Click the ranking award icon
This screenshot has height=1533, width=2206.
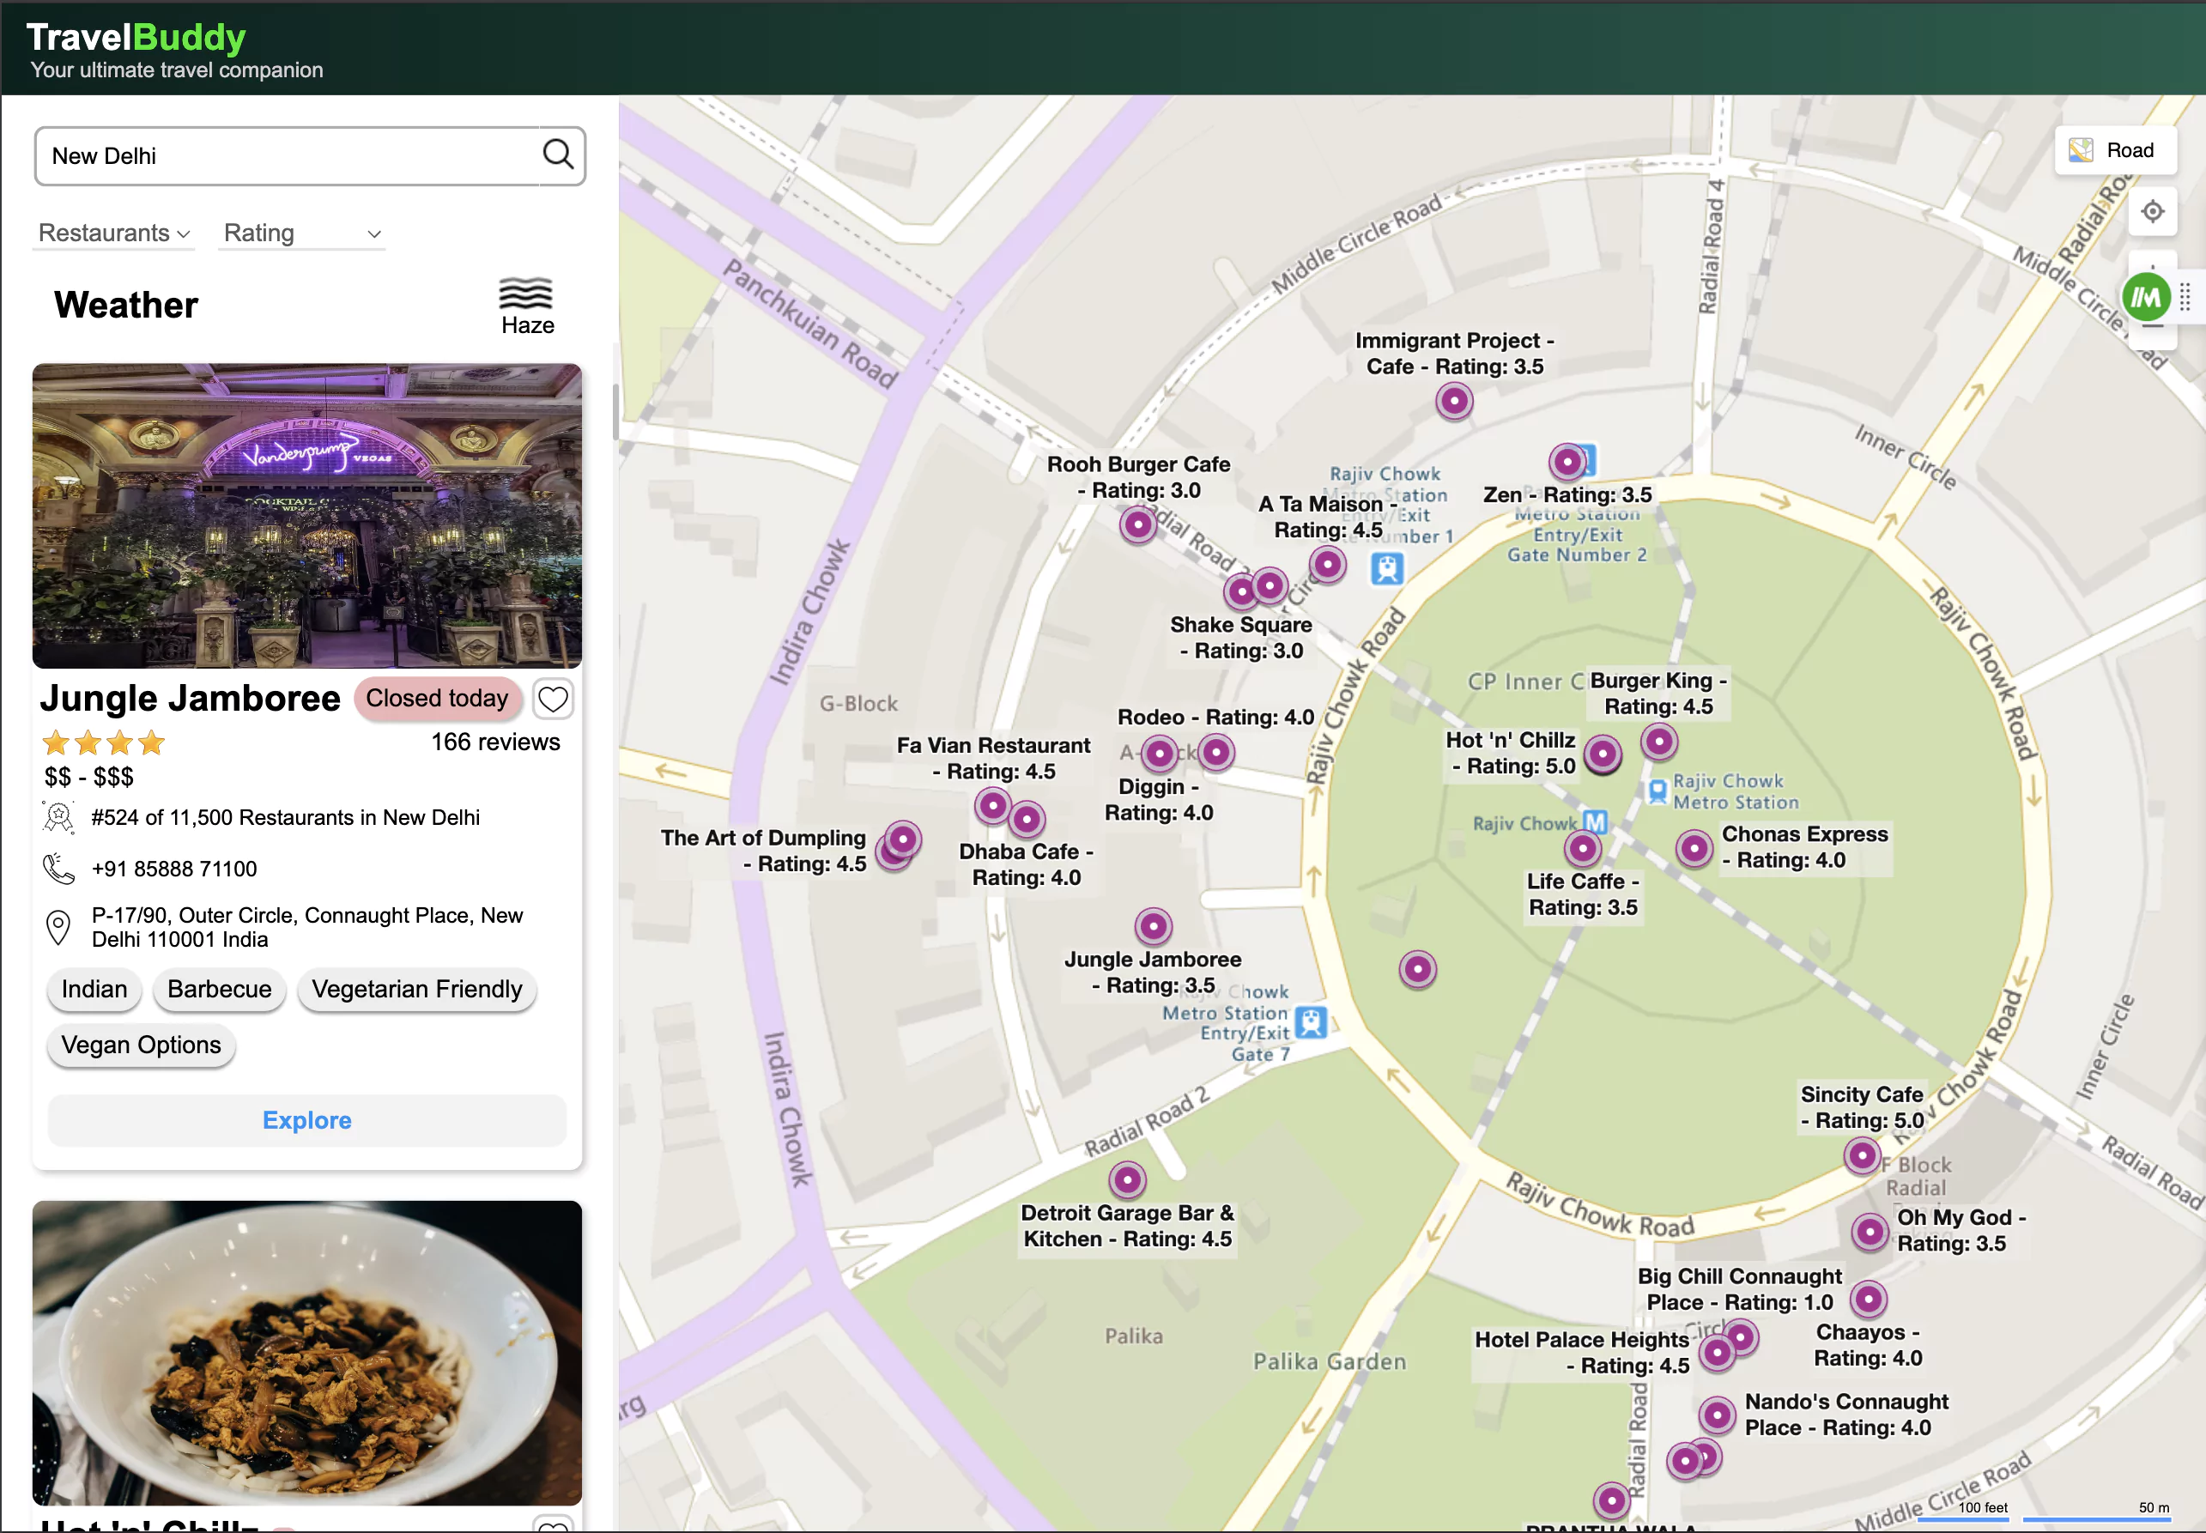(58, 817)
